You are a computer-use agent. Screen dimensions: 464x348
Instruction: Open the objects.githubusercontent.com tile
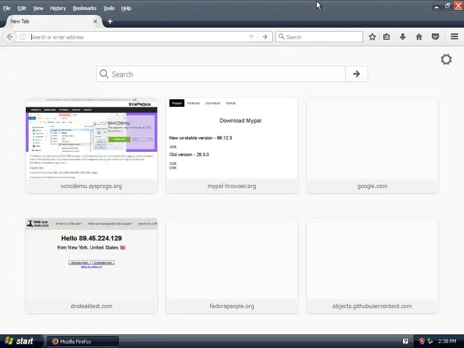tap(372, 266)
